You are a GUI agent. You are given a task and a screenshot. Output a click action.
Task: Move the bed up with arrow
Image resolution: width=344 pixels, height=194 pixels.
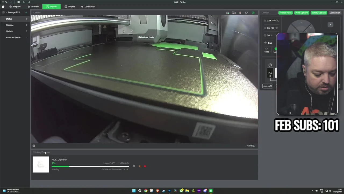coord(331,25)
